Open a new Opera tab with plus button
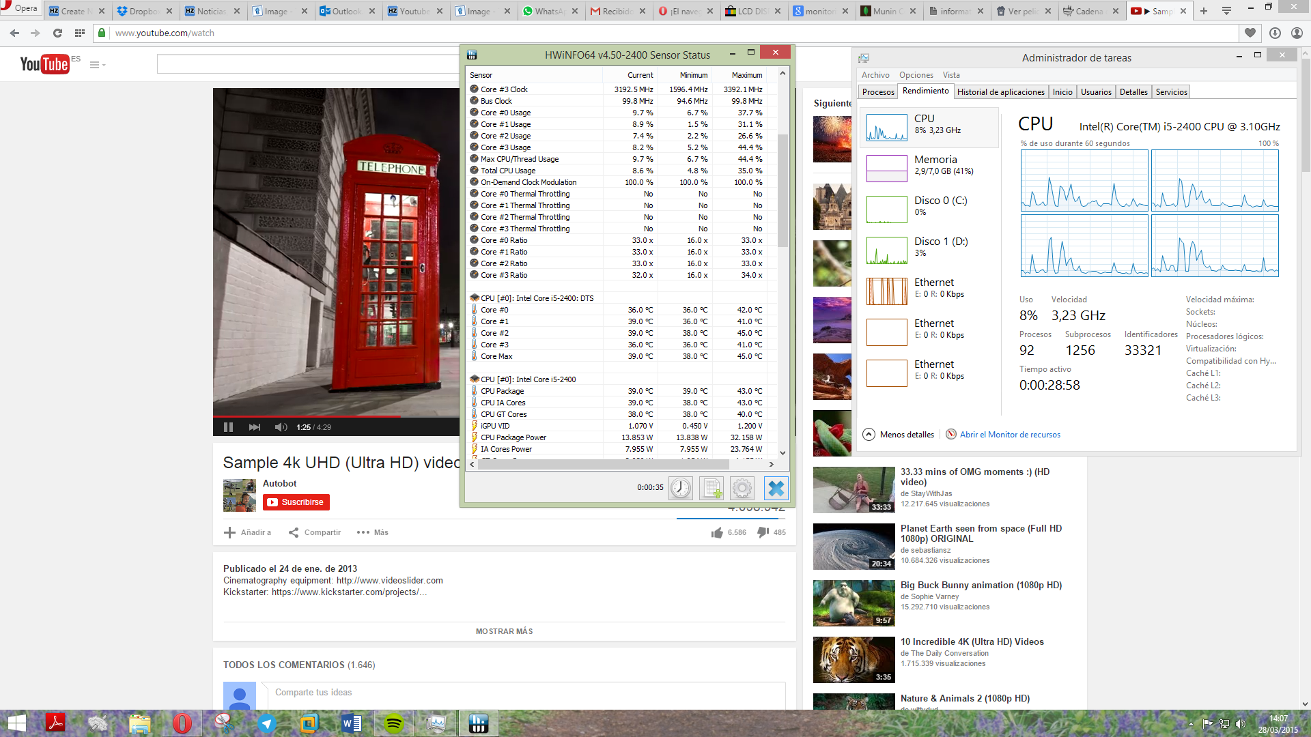 tap(1204, 11)
